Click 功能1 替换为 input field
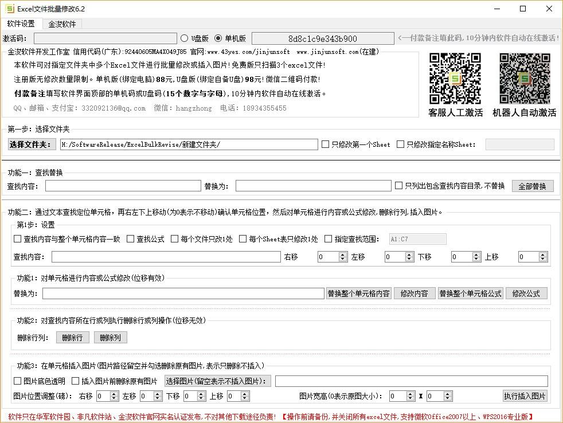The width and height of the screenshot is (563, 423). 183,293
